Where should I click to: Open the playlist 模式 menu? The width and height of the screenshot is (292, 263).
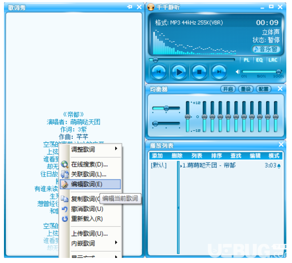tap(274, 156)
